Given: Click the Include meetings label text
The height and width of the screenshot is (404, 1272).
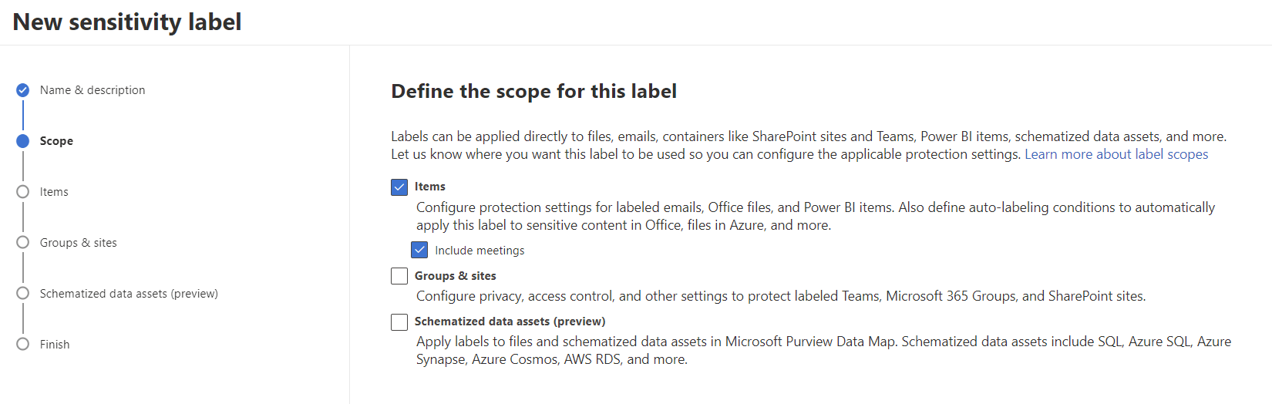Looking at the screenshot, I should (480, 251).
